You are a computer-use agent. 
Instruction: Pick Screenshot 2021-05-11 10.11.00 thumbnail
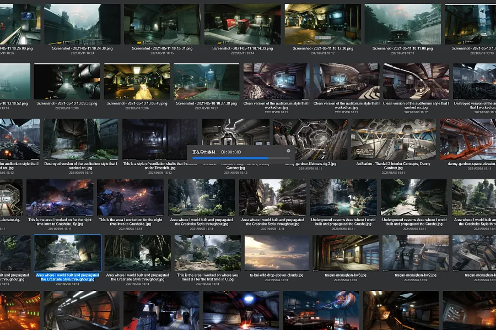(403, 24)
